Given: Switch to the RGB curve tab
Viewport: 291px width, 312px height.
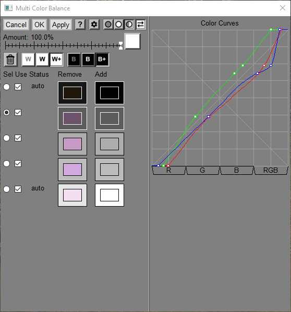Looking at the screenshot, I should click(x=271, y=170).
